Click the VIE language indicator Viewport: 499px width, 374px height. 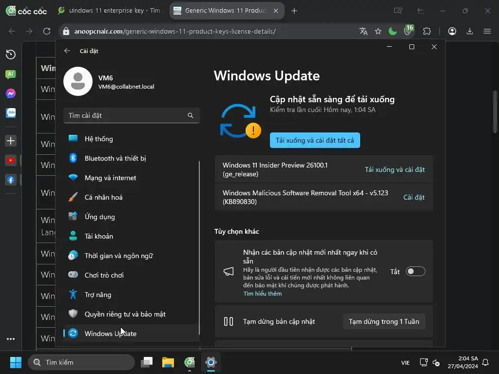pyautogui.click(x=405, y=362)
